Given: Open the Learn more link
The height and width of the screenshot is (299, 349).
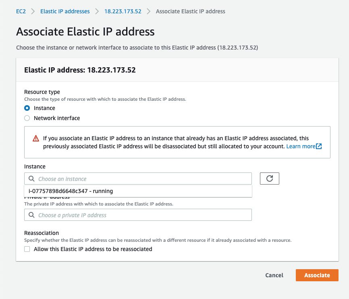Looking at the screenshot, I should pyautogui.click(x=301, y=146).
